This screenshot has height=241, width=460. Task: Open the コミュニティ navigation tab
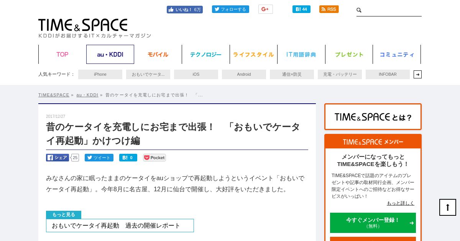pyautogui.click(x=397, y=54)
